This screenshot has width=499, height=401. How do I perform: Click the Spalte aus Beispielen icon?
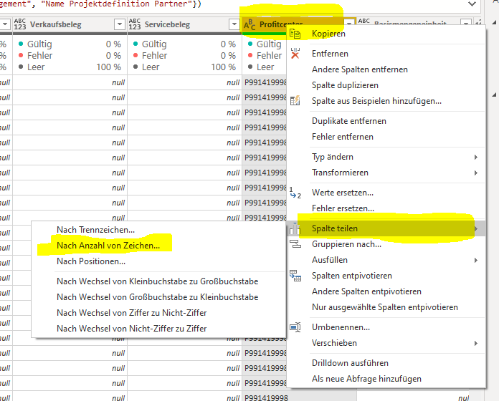click(295, 101)
